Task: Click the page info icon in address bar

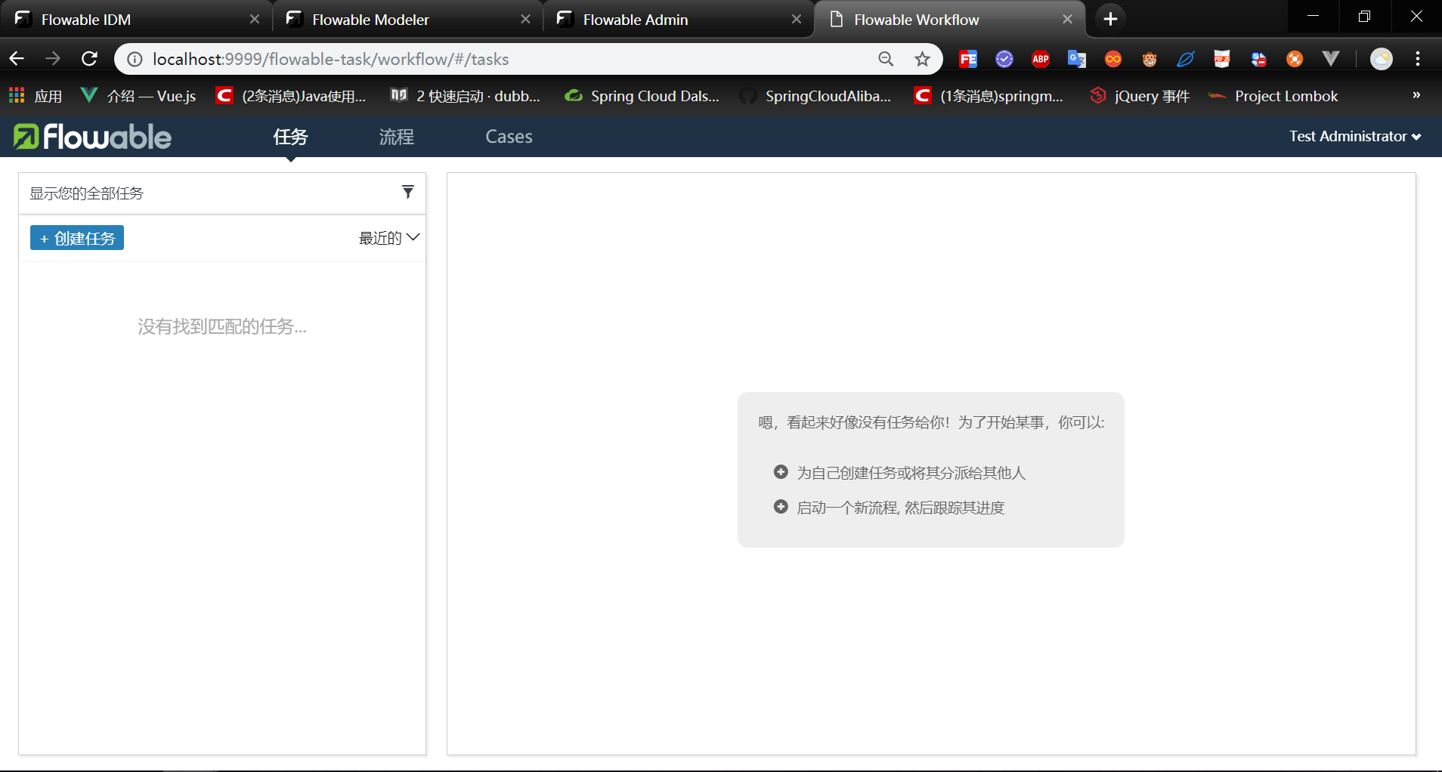Action: (x=133, y=59)
